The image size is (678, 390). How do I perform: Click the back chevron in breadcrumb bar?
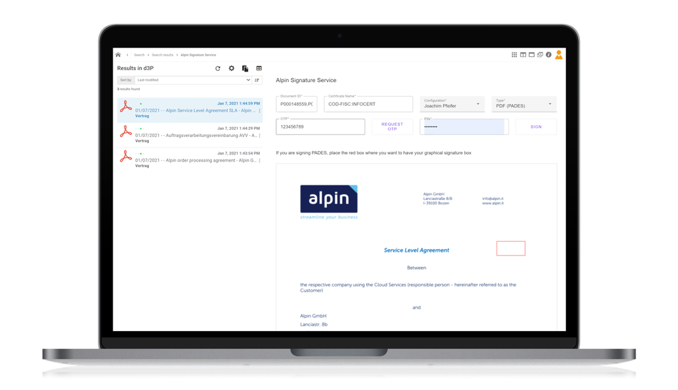[128, 55]
